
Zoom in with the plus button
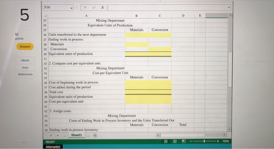(218, 141)
